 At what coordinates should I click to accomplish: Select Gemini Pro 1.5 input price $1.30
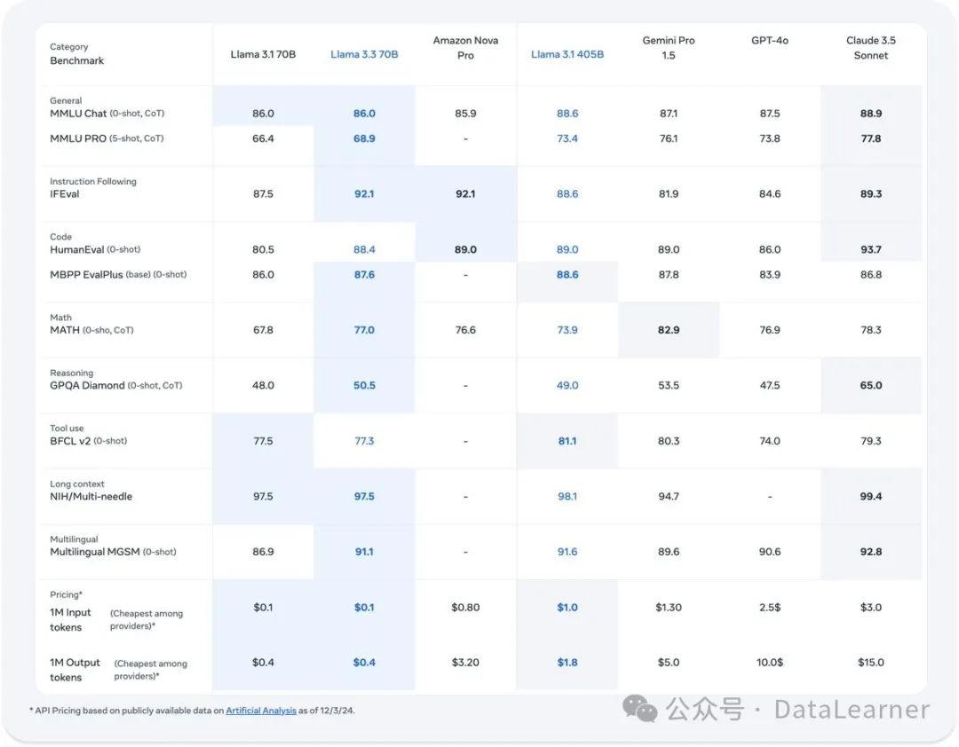point(669,608)
